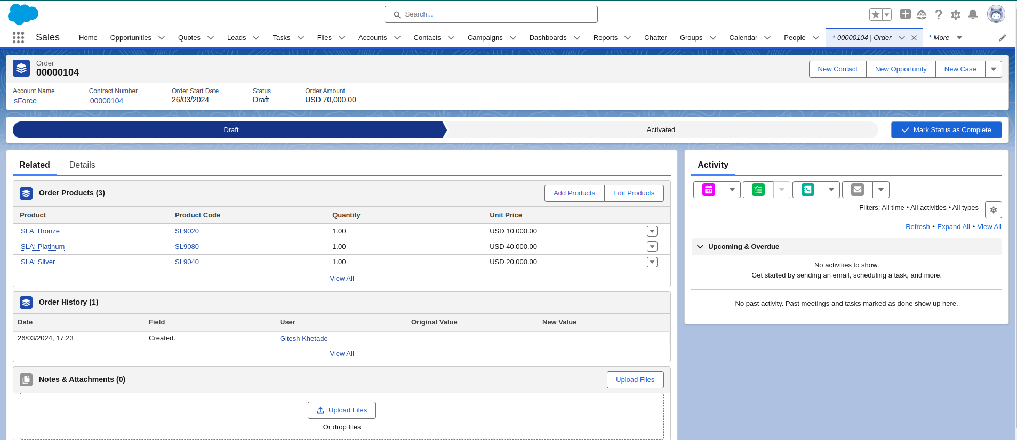
Task: Click the Order record header icon
Action: tap(21, 68)
